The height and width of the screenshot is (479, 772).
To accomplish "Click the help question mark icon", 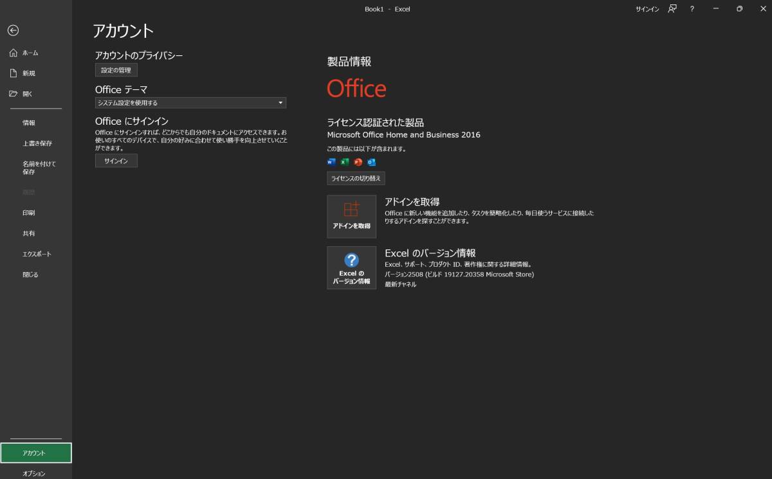I will 692,9.
